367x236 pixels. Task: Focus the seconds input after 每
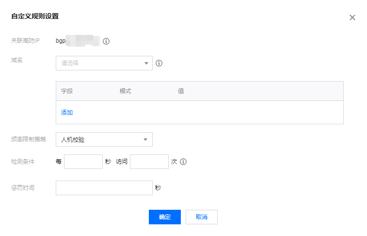click(83, 162)
